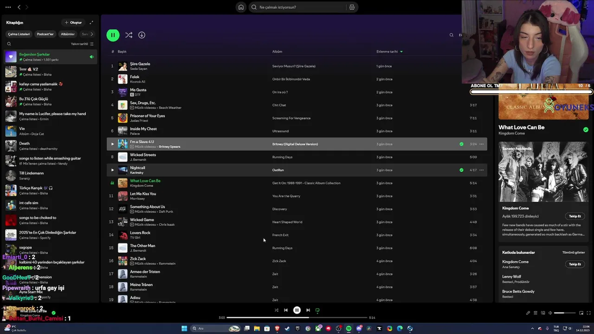Image resolution: width=594 pixels, height=334 pixels.
Task: Click Tümünü göster in credits section
Action: click(574, 252)
